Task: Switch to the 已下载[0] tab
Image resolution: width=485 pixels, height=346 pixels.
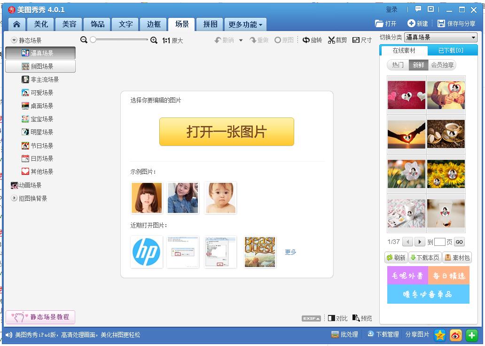Action: coord(451,50)
